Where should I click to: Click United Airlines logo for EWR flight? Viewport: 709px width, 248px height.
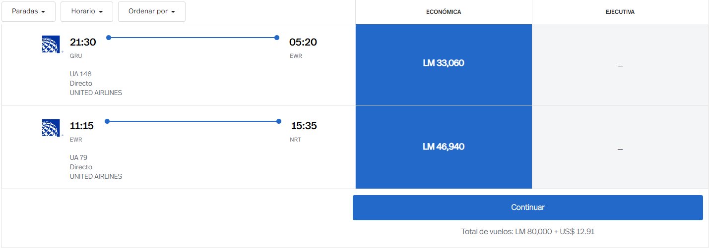51,128
